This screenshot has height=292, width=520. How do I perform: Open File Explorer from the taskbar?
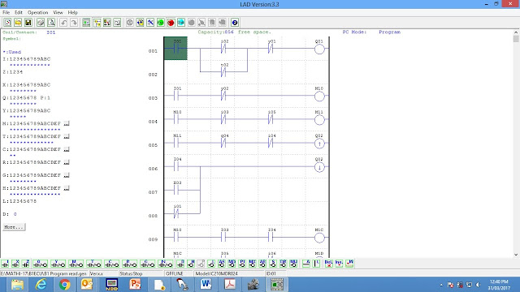click(17, 285)
